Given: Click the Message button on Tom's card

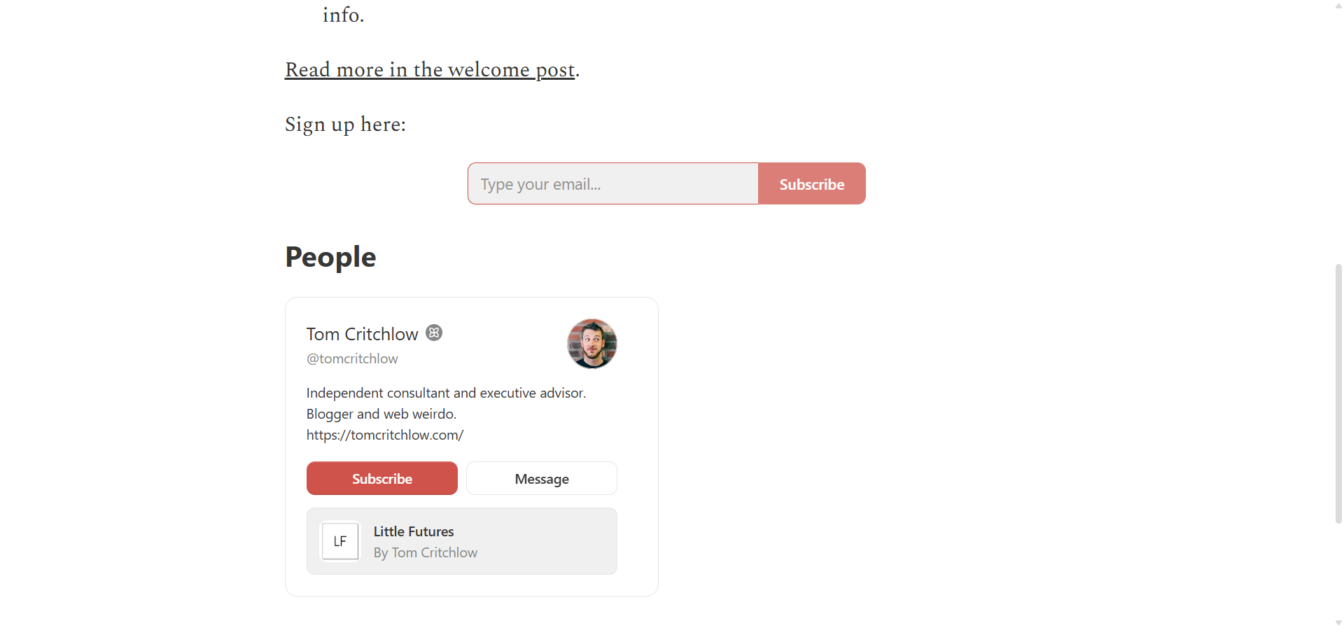Looking at the screenshot, I should point(541,478).
